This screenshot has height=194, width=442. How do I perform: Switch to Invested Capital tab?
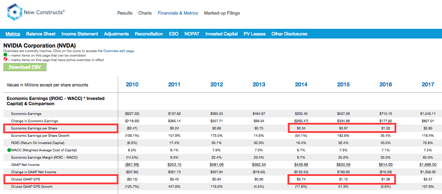pos(221,34)
